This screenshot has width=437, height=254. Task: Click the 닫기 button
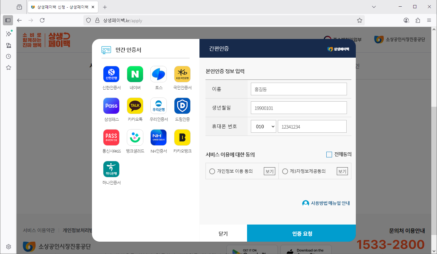coord(223,233)
